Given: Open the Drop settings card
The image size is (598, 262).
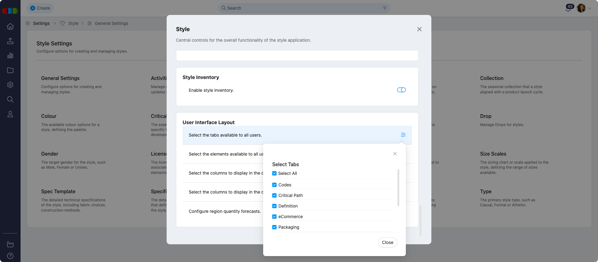Looking at the screenshot, I should coord(502,120).
